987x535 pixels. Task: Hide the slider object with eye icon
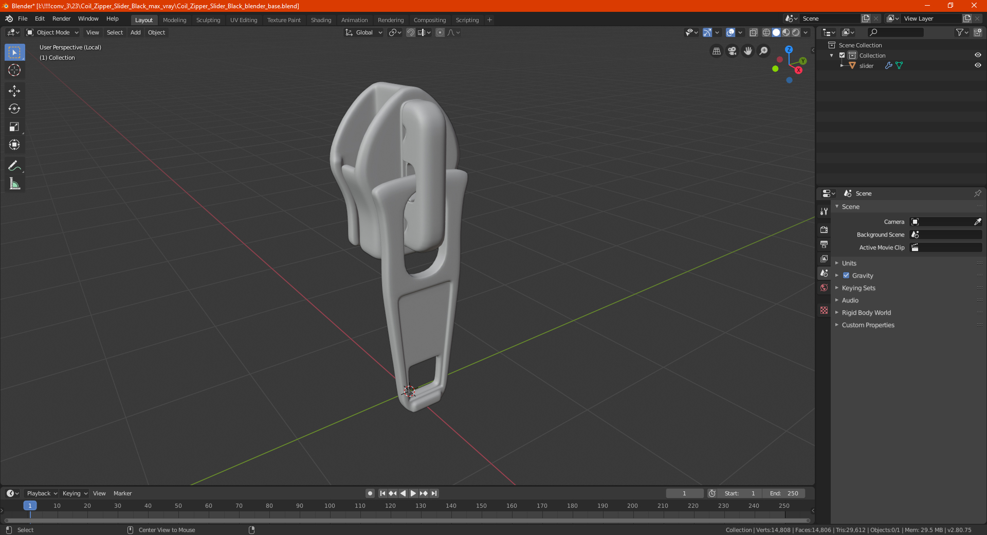tap(978, 65)
